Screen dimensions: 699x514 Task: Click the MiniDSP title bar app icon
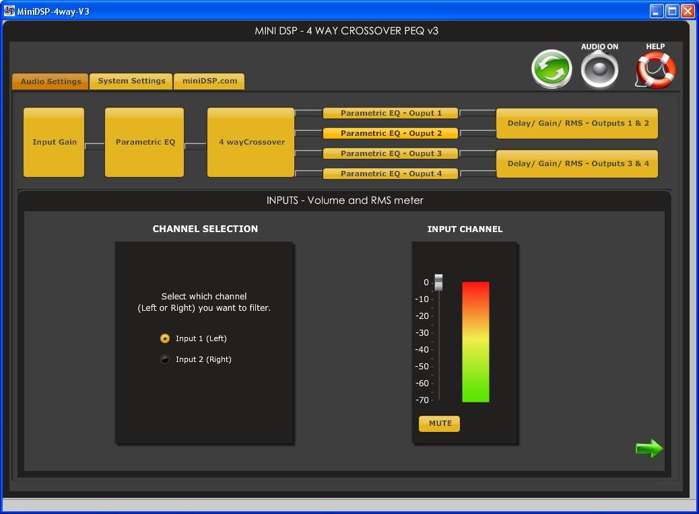9,11
